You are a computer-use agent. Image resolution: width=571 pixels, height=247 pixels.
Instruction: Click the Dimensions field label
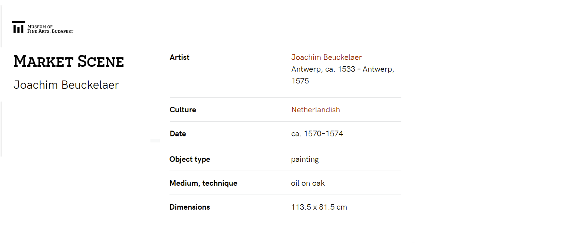(190, 207)
